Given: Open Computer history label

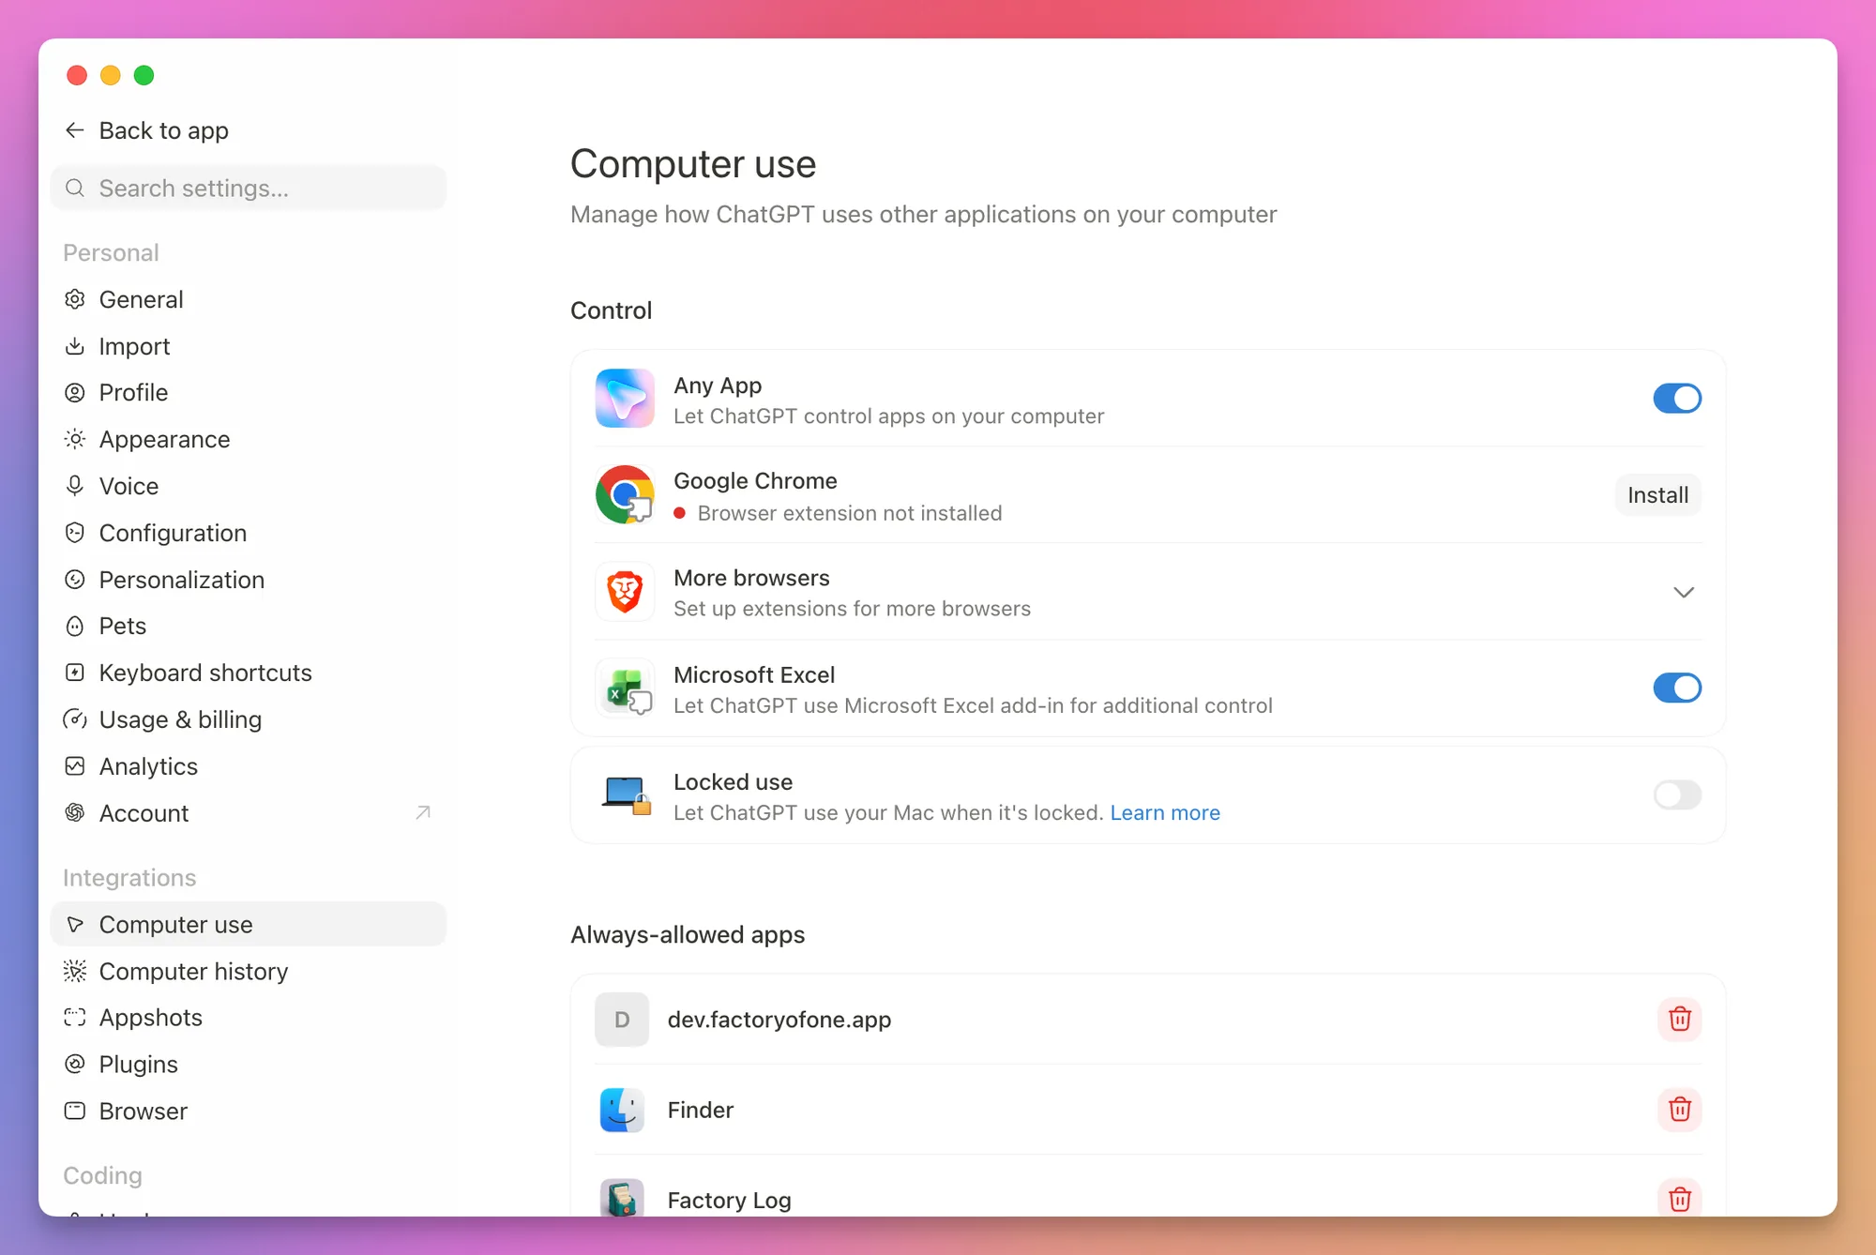Looking at the screenshot, I should click(x=193, y=971).
